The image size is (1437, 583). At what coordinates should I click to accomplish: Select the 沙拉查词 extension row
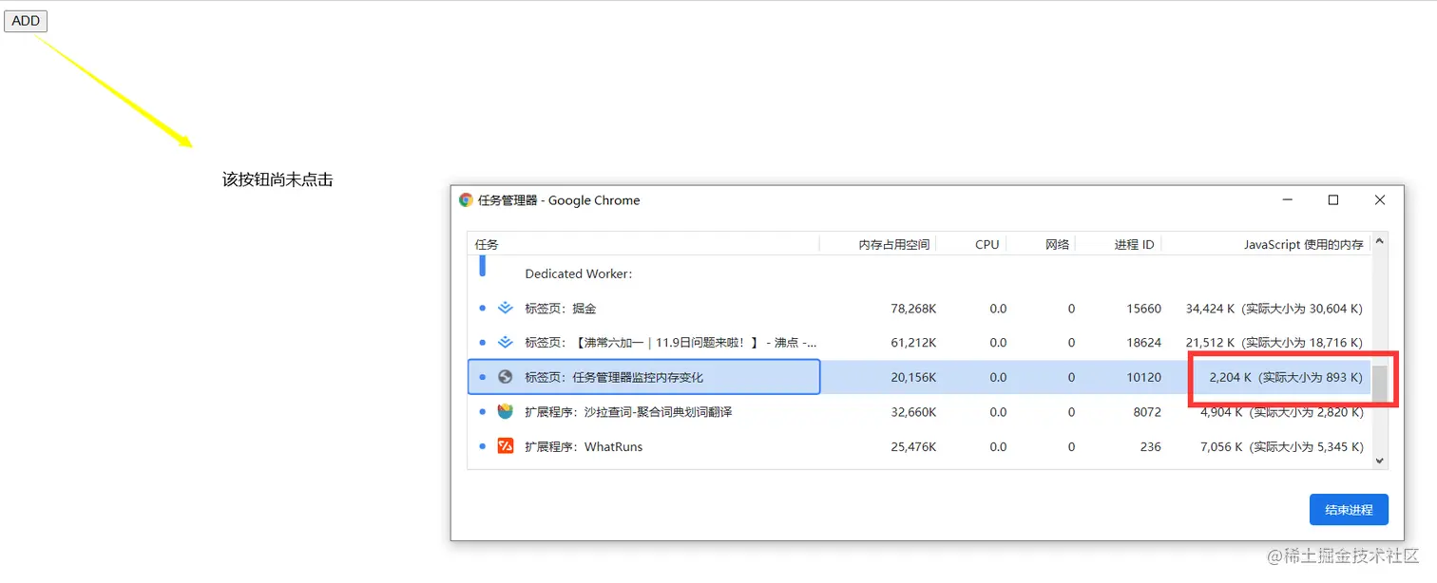[919, 412]
